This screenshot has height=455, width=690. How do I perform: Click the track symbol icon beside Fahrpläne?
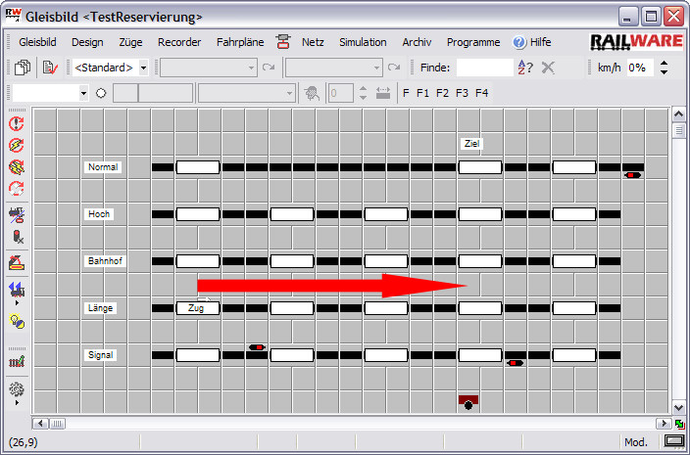click(x=283, y=42)
